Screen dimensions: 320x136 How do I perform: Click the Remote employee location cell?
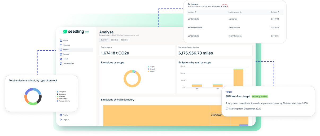point(195,27)
